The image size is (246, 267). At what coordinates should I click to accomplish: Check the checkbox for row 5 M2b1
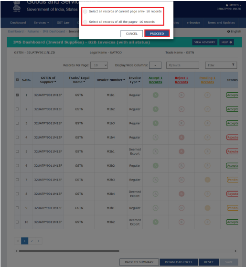tap(17, 151)
